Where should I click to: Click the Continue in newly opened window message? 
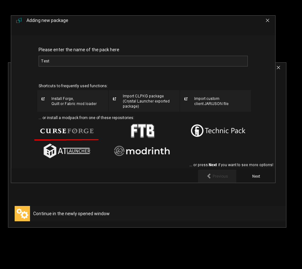(x=71, y=214)
